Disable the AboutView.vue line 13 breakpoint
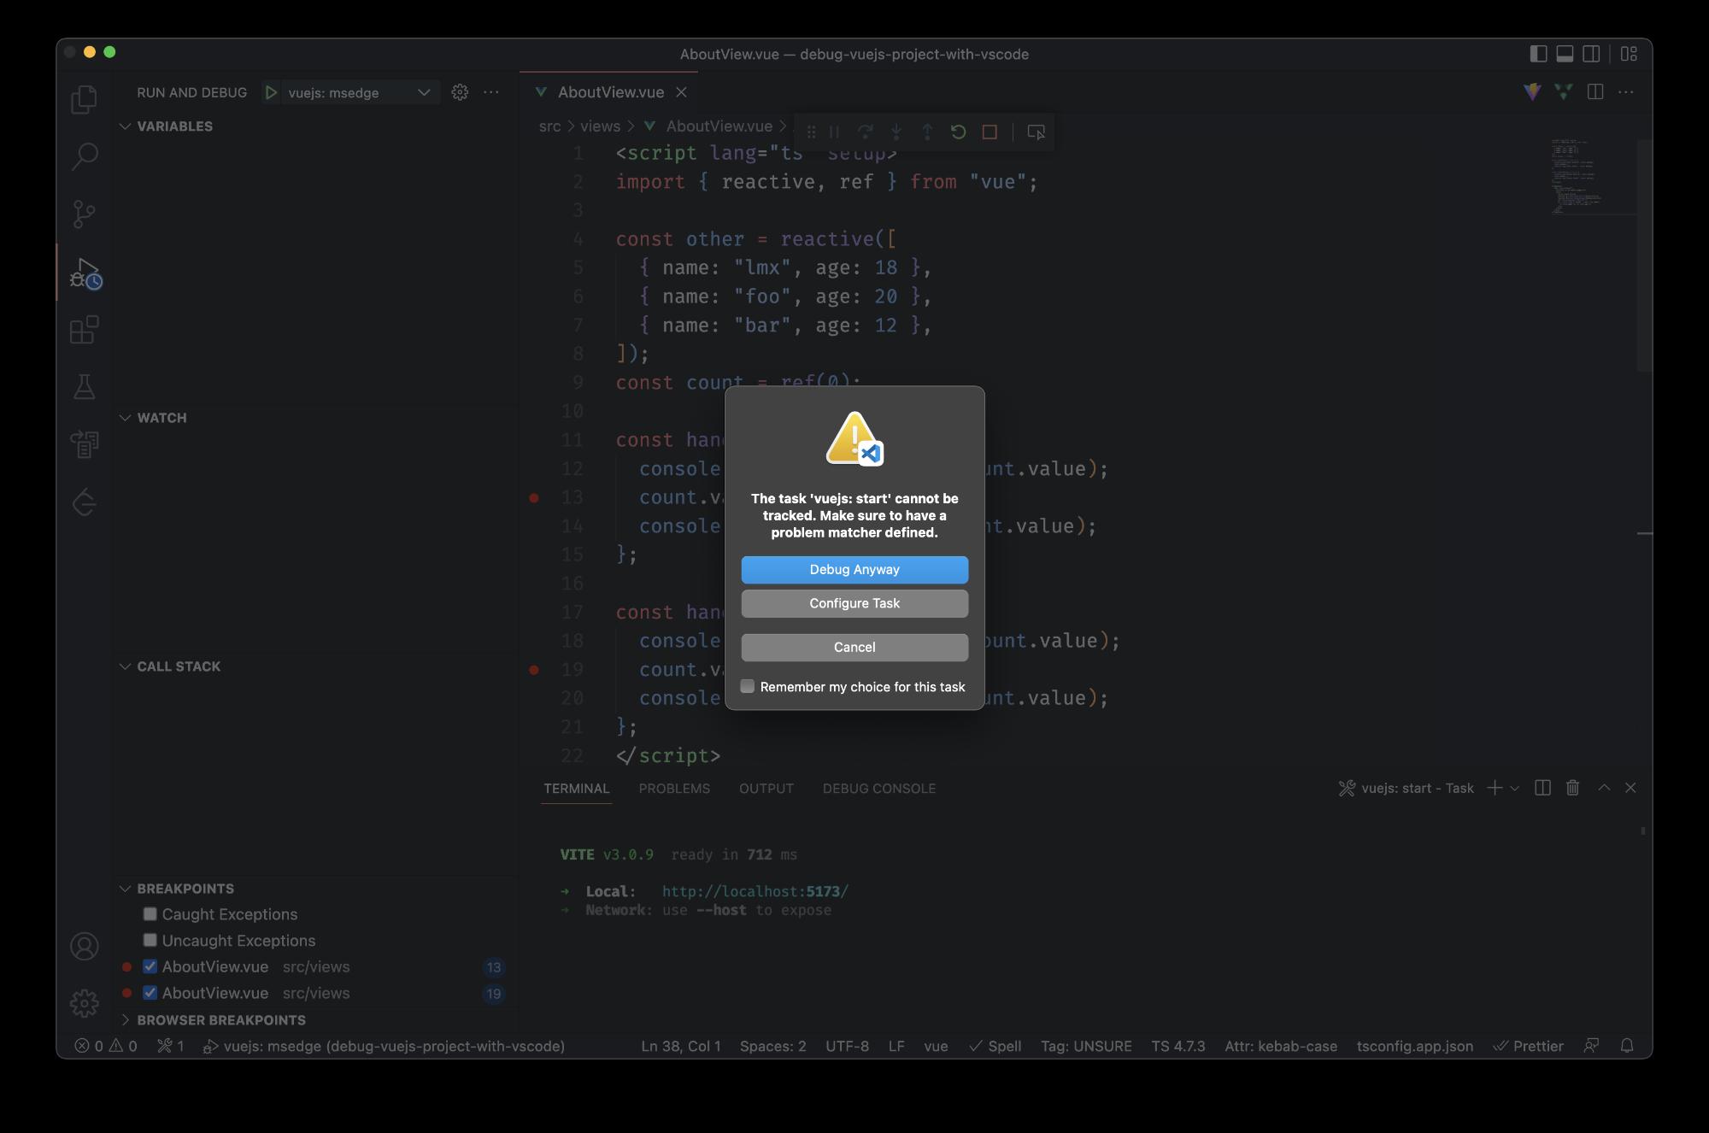This screenshot has width=1709, height=1133. click(x=150, y=967)
